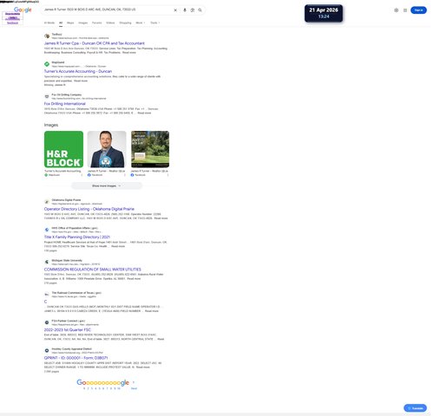
Task: Click the FSA Partner Connect favicon
Action: pos(47,322)
